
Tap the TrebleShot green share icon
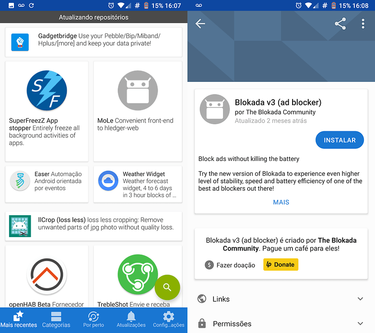138,275
